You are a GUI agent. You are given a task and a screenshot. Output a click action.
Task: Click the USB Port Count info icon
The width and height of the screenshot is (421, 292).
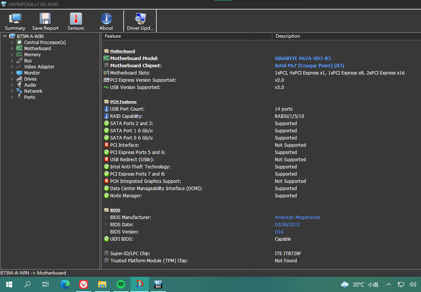pos(106,109)
